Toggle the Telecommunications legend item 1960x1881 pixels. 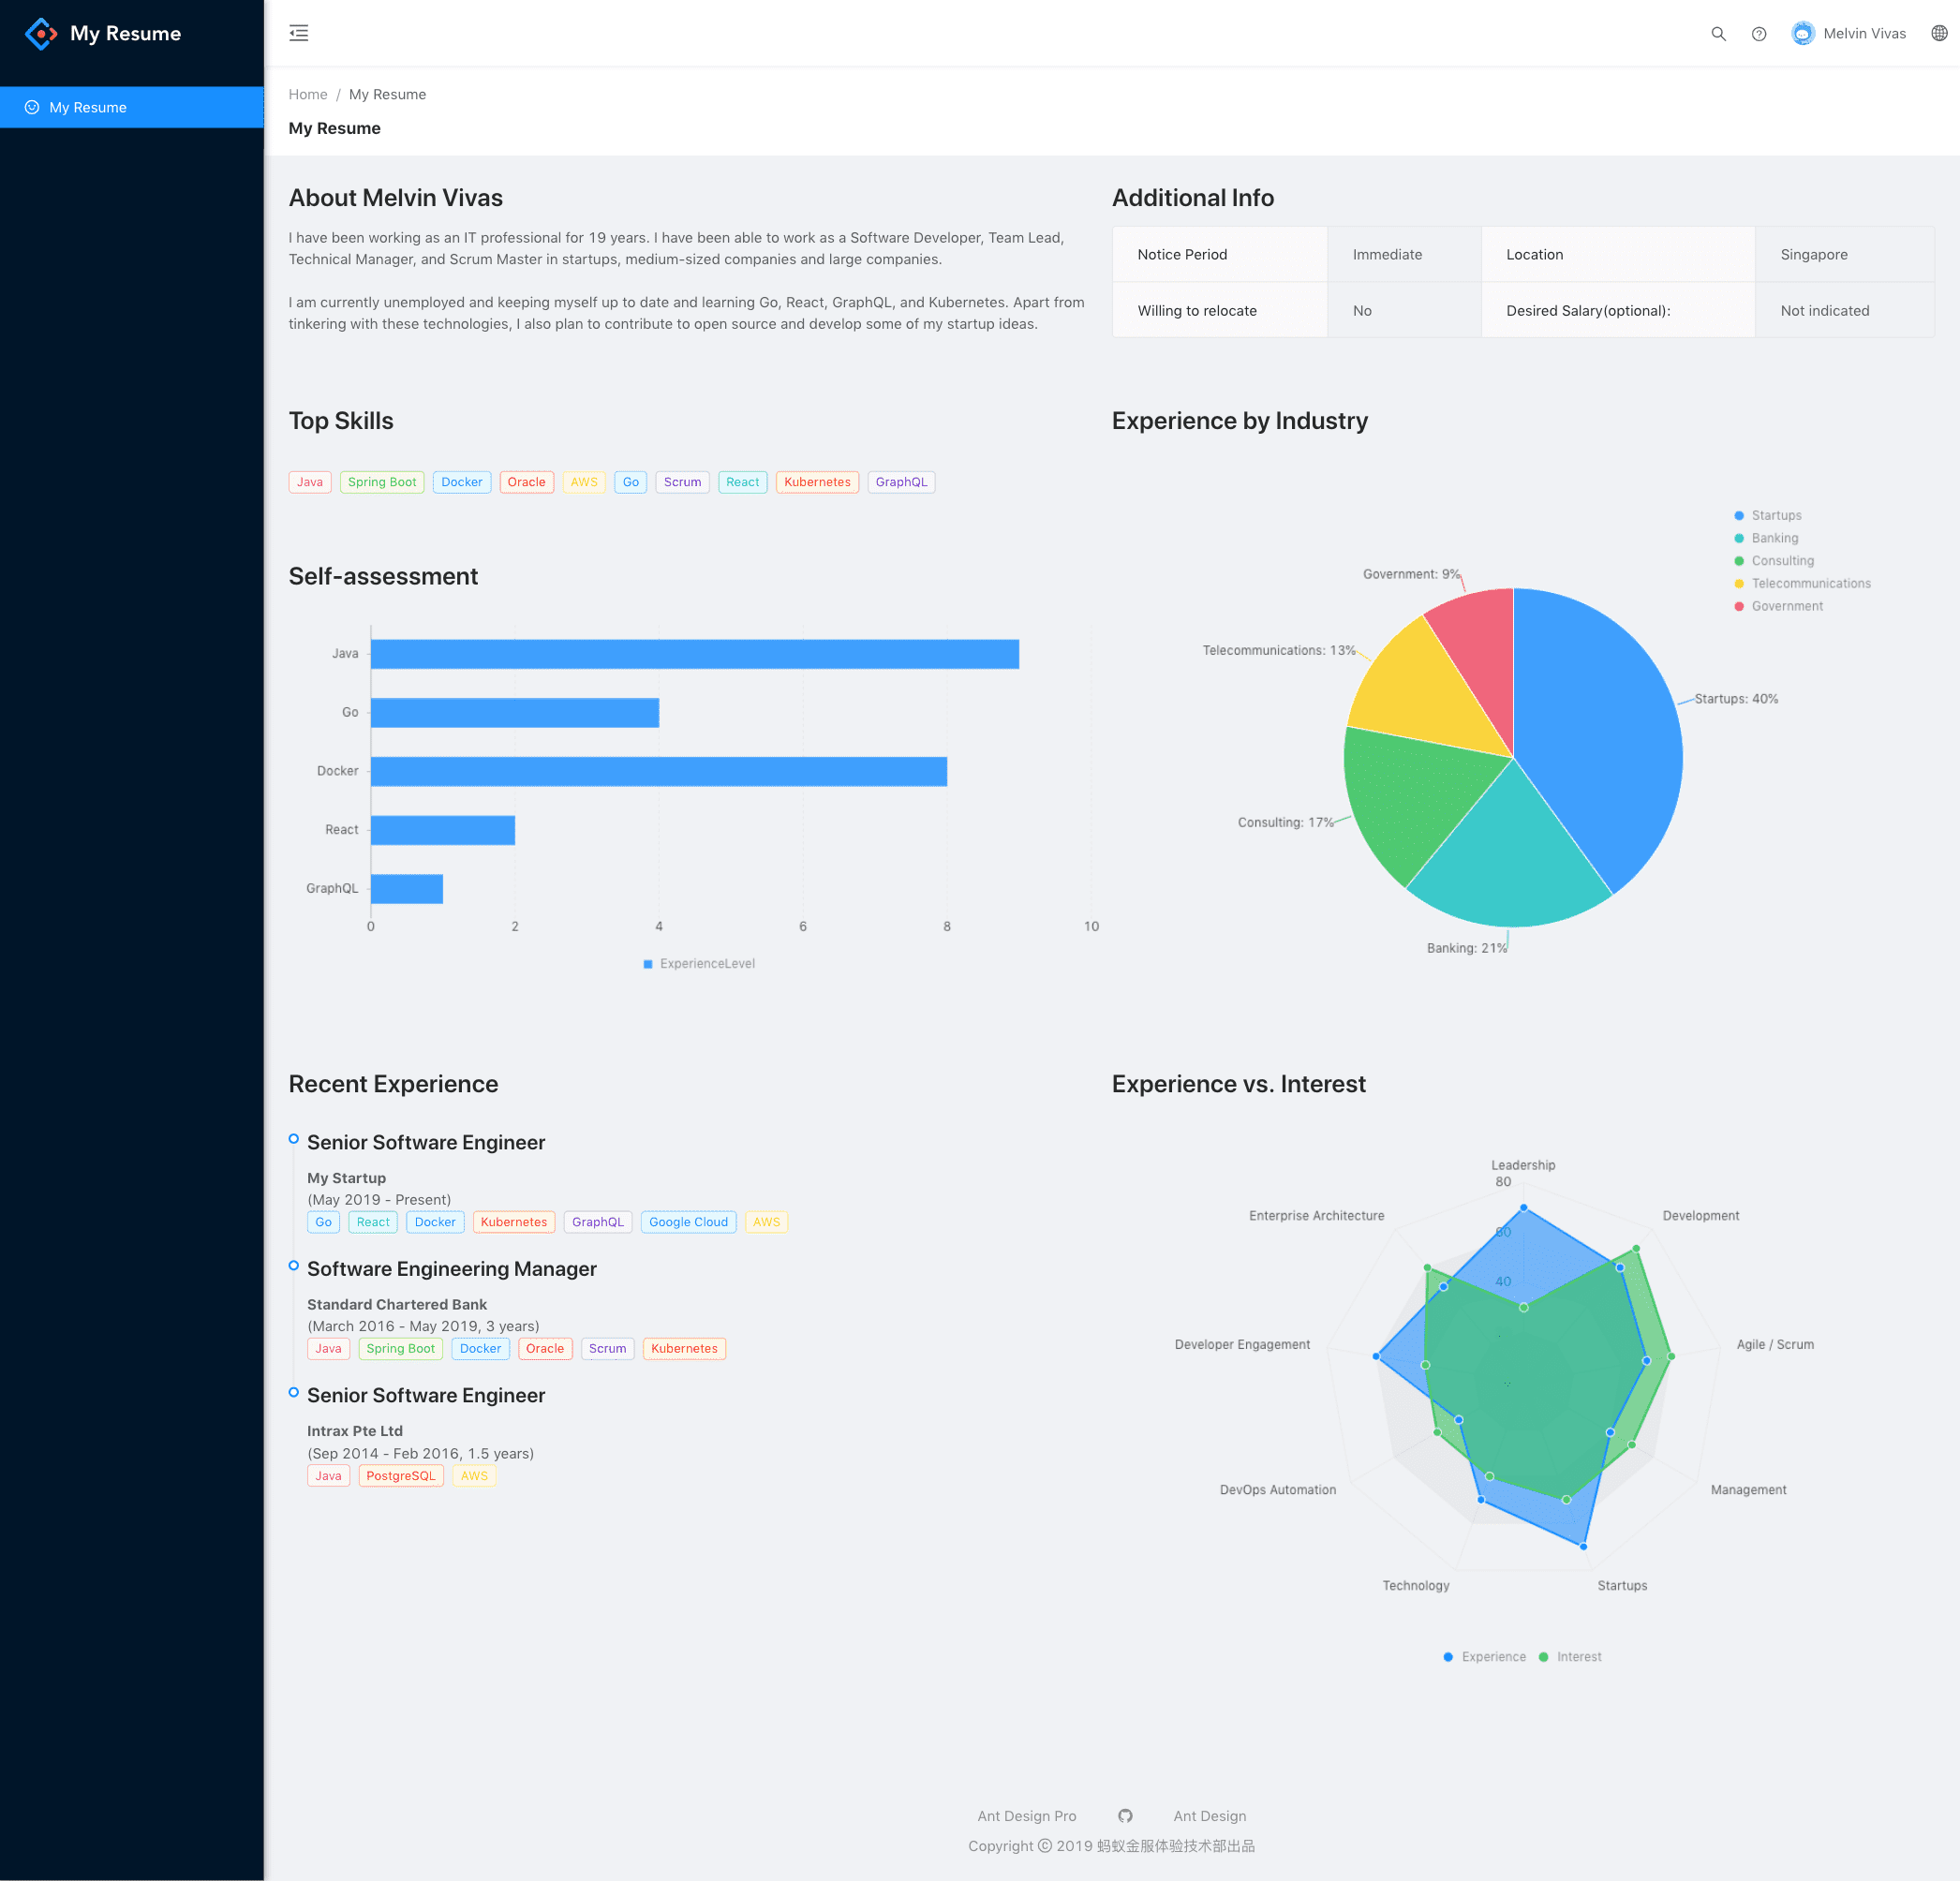pos(1801,583)
